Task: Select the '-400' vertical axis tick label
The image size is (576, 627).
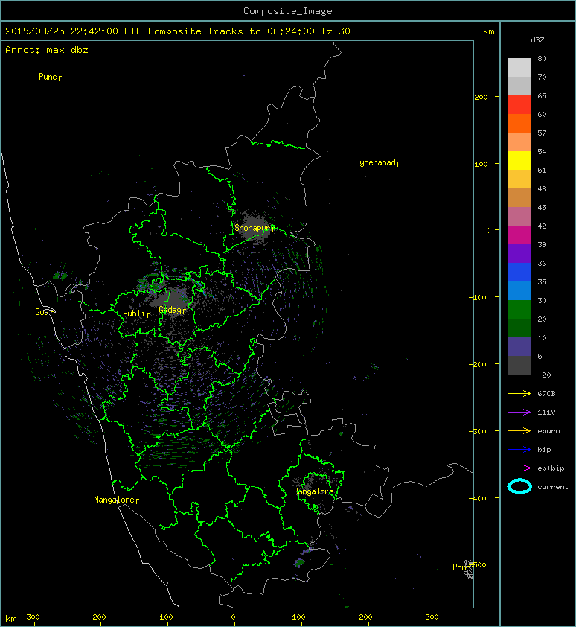Action: (x=478, y=498)
